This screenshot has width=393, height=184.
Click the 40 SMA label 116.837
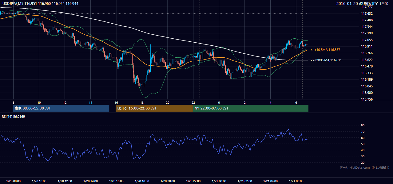point(325,50)
